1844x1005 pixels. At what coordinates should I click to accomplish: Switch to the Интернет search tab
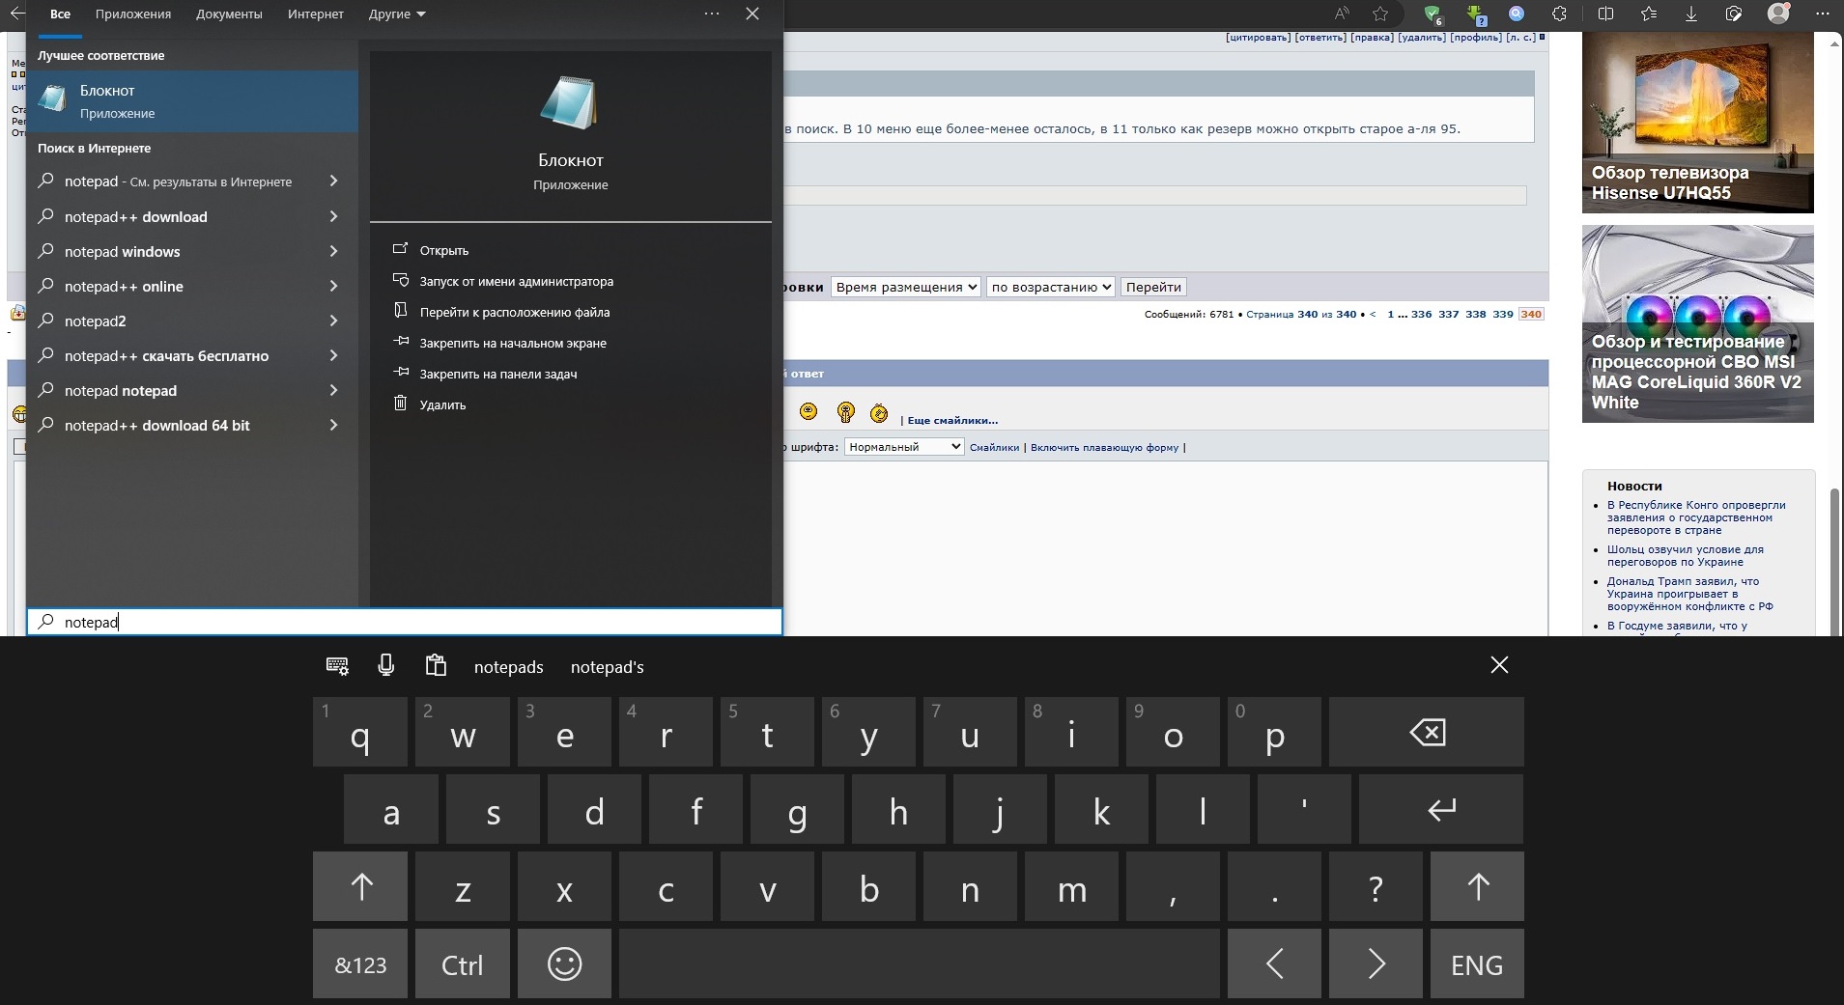[x=316, y=14]
